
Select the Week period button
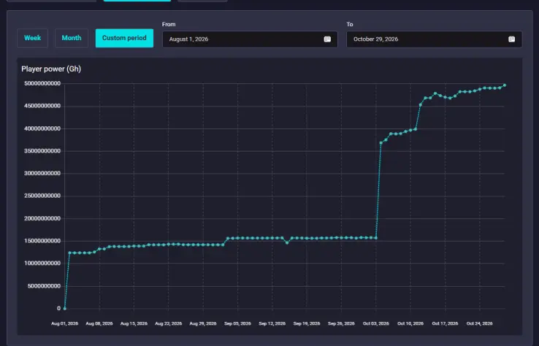pyautogui.click(x=33, y=38)
